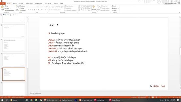Click Redo in Quick Access Toolbar

pyautogui.click(x=8, y=15)
